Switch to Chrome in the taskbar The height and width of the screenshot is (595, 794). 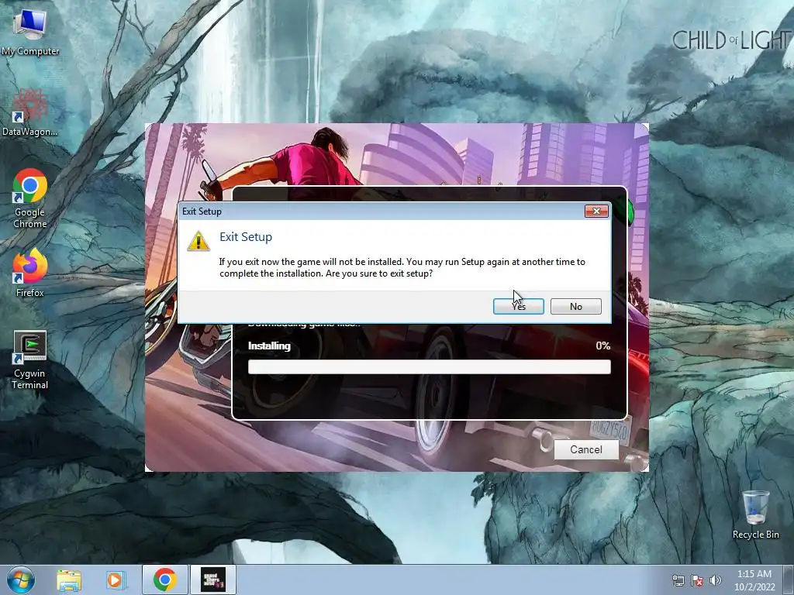165,580
